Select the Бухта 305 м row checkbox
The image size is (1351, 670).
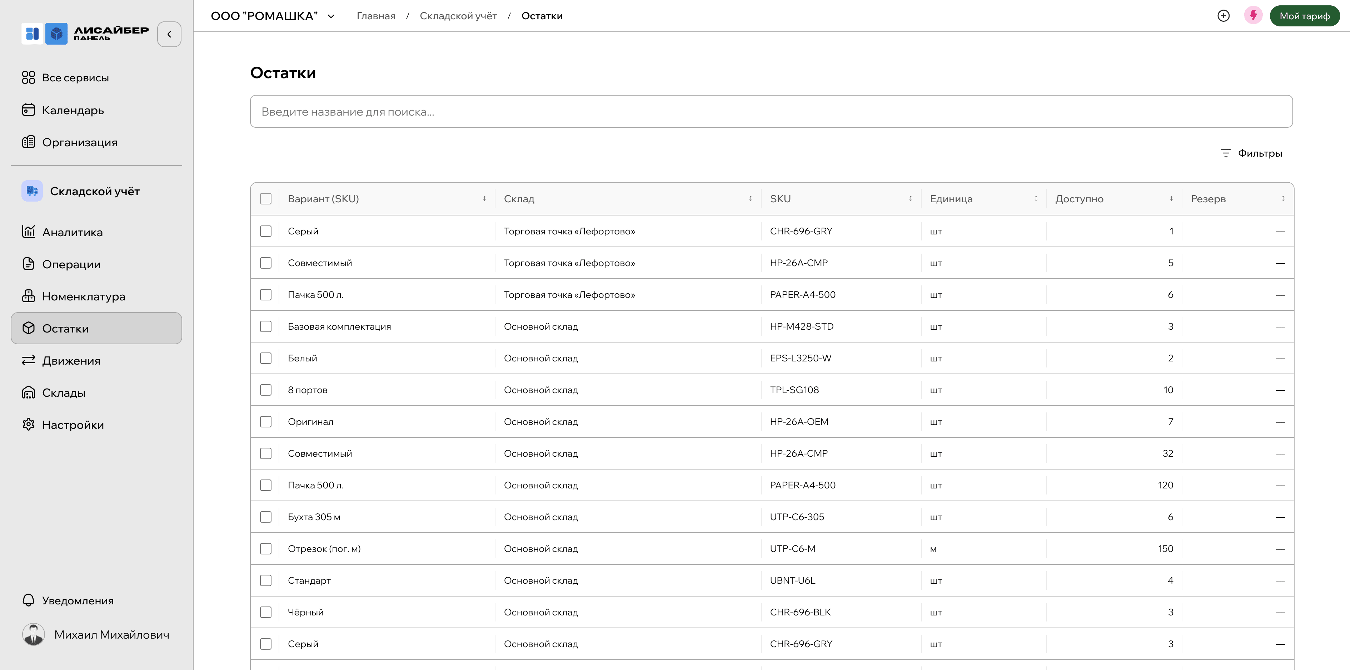click(x=266, y=517)
